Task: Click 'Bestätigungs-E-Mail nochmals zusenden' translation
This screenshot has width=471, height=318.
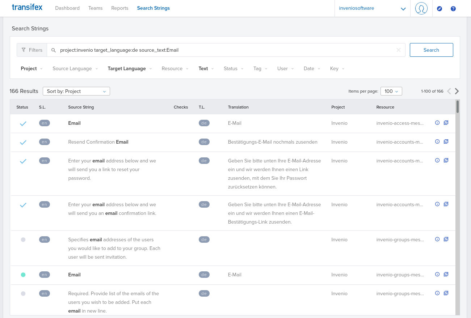Action: click(x=273, y=142)
